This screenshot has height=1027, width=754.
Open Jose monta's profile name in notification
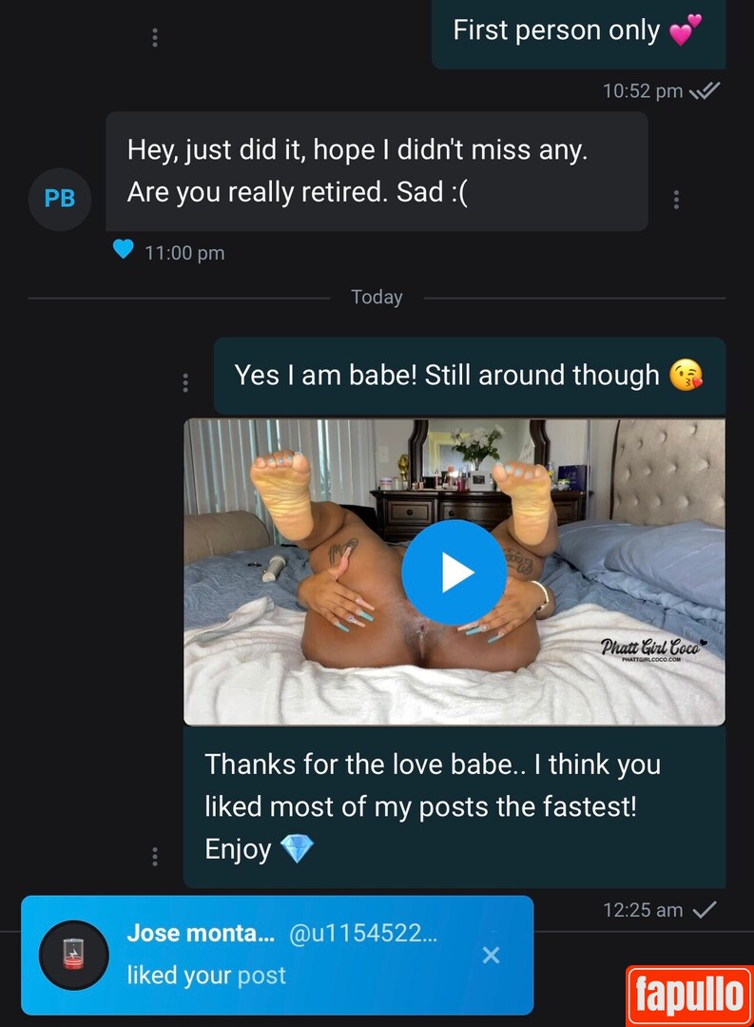pyautogui.click(x=201, y=934)
